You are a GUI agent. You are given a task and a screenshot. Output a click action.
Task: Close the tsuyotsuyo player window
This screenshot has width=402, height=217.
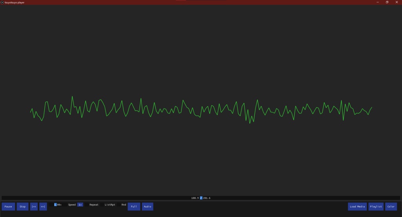click(x=397, y=2)
